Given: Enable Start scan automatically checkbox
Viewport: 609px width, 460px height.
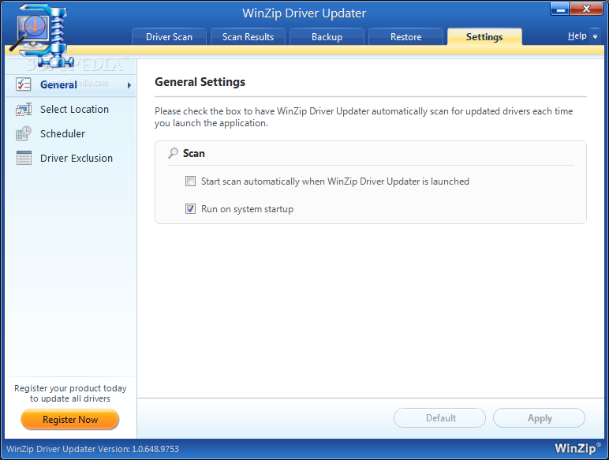Looking at the screenshot, I should (x=190, y=181).
